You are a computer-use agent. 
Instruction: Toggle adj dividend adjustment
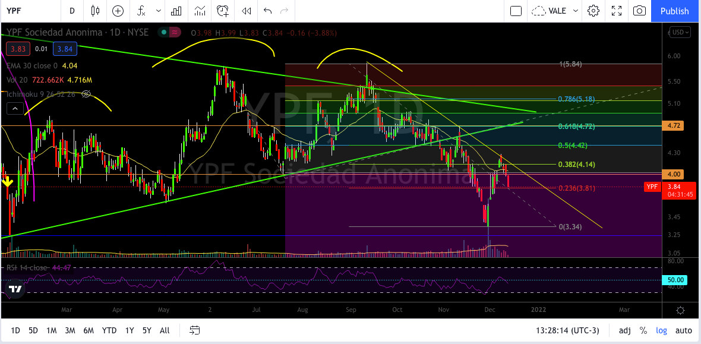pyautogui.click(x=624, y=330)
